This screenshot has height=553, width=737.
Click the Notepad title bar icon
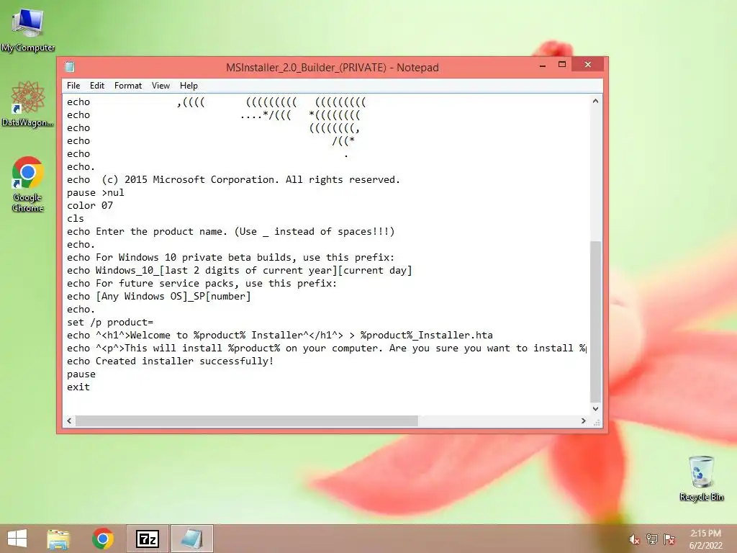70,67
